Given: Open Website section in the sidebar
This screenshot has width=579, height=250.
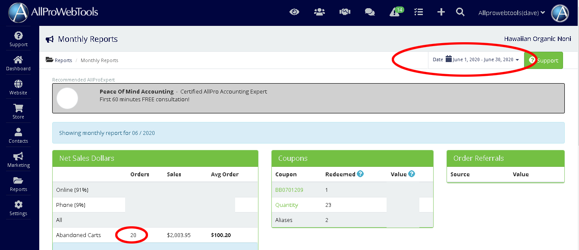Looking at the screenshot, I should pos(19,87).
